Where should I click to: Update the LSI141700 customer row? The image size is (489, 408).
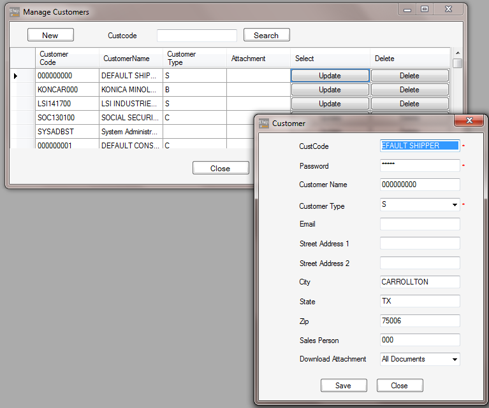pyautogui.click(x=330, y=104)
